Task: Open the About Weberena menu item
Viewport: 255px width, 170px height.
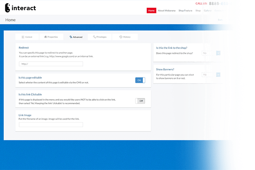Action: 167,11
